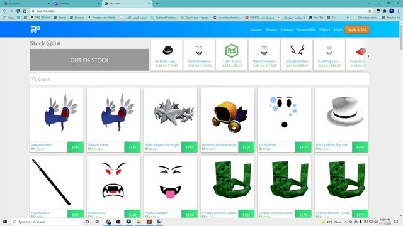This screenshot has height=226, width=403.
Task: Switch to the second browser tab
Action: coord(77,4)
